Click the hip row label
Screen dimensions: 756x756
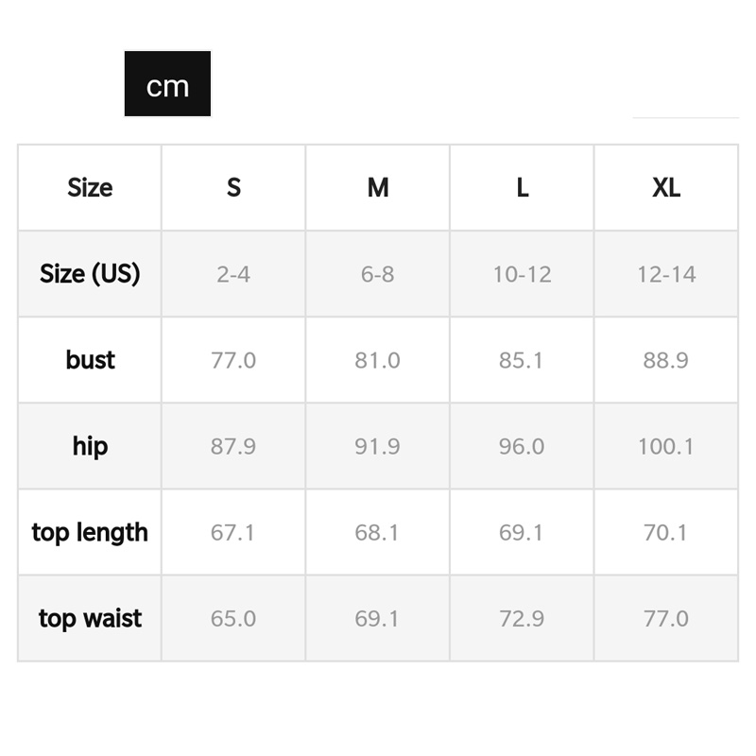(x=90, y=446)
